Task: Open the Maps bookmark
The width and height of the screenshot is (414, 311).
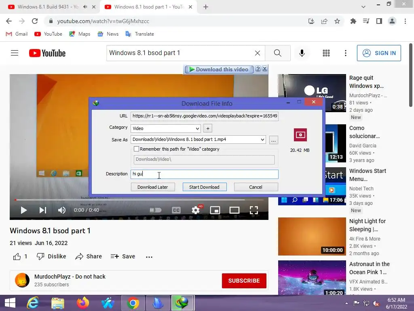Action: pos(80,34)
